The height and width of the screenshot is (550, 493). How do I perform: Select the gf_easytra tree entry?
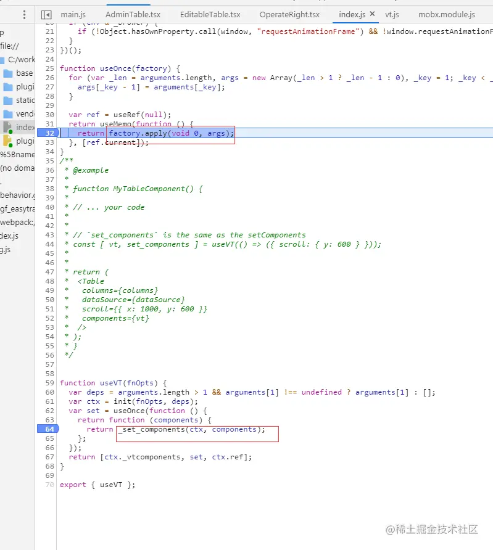(x=17, y=209)
